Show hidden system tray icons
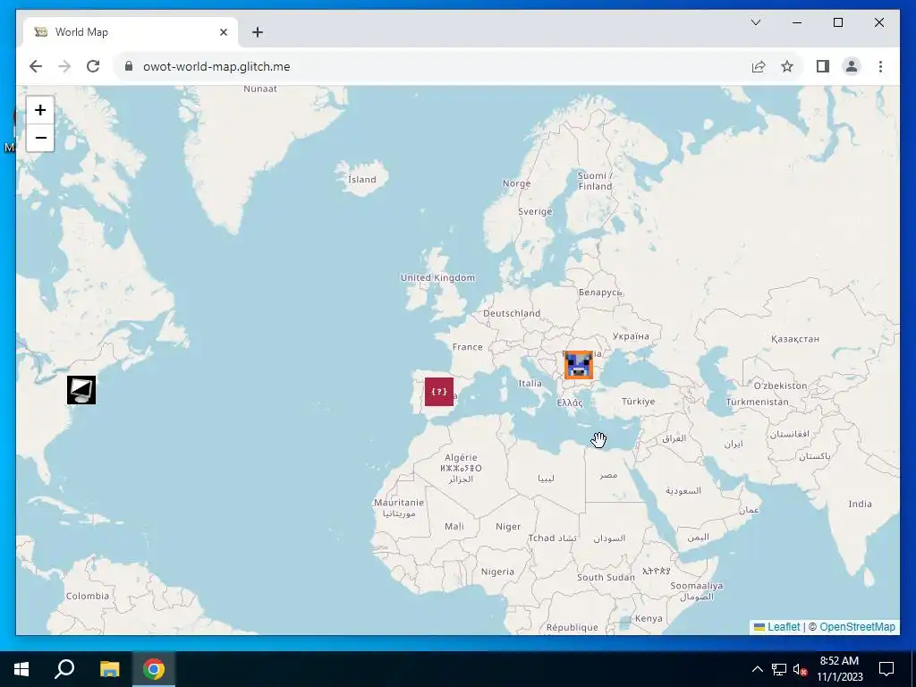 click(x=757, y=669)
